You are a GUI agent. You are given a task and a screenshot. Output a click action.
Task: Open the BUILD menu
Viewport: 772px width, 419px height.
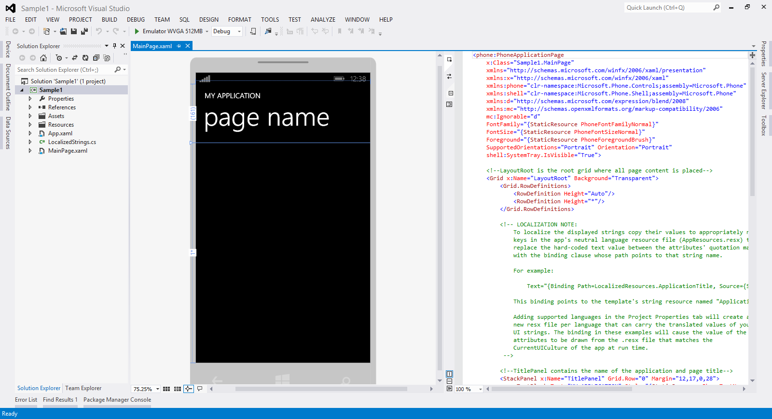[110, 20]
